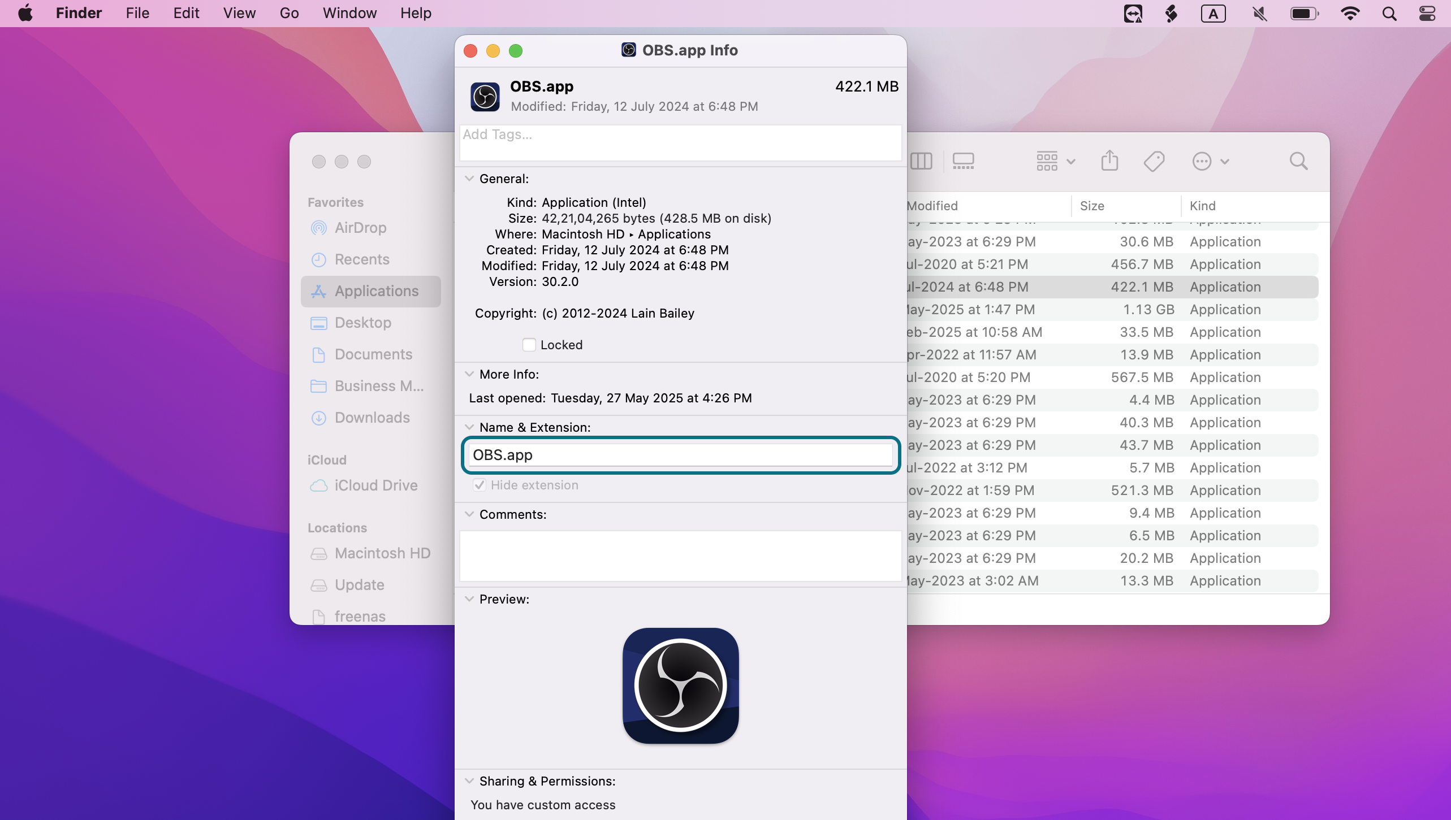This screenshot has height=820, width=1451.
Task: Collapse the General section
Action: pos(469,179)
